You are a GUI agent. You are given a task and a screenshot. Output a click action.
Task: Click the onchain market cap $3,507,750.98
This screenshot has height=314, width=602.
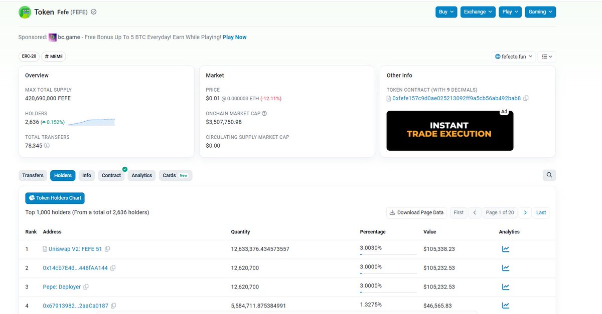tap(224, 122)
